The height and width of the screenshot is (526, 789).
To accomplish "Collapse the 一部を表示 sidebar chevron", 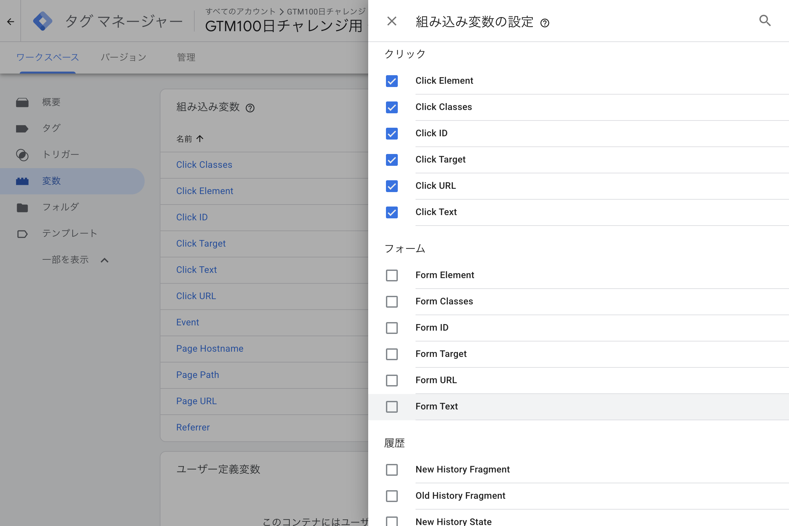I will [x=105, y=260].
